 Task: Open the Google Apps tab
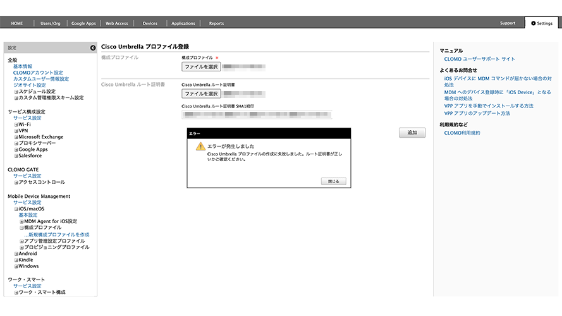[x=83, y=23]
